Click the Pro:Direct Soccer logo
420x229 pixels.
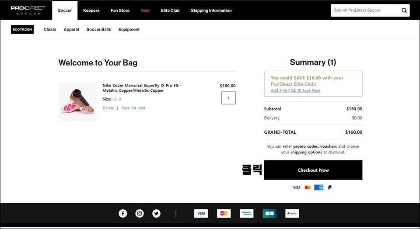[28, 10]
